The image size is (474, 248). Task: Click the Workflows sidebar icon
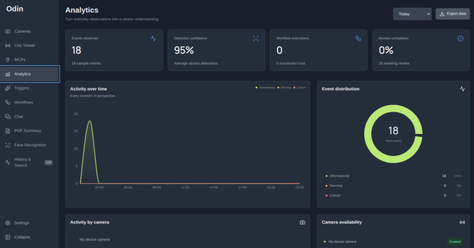(8, 102)
